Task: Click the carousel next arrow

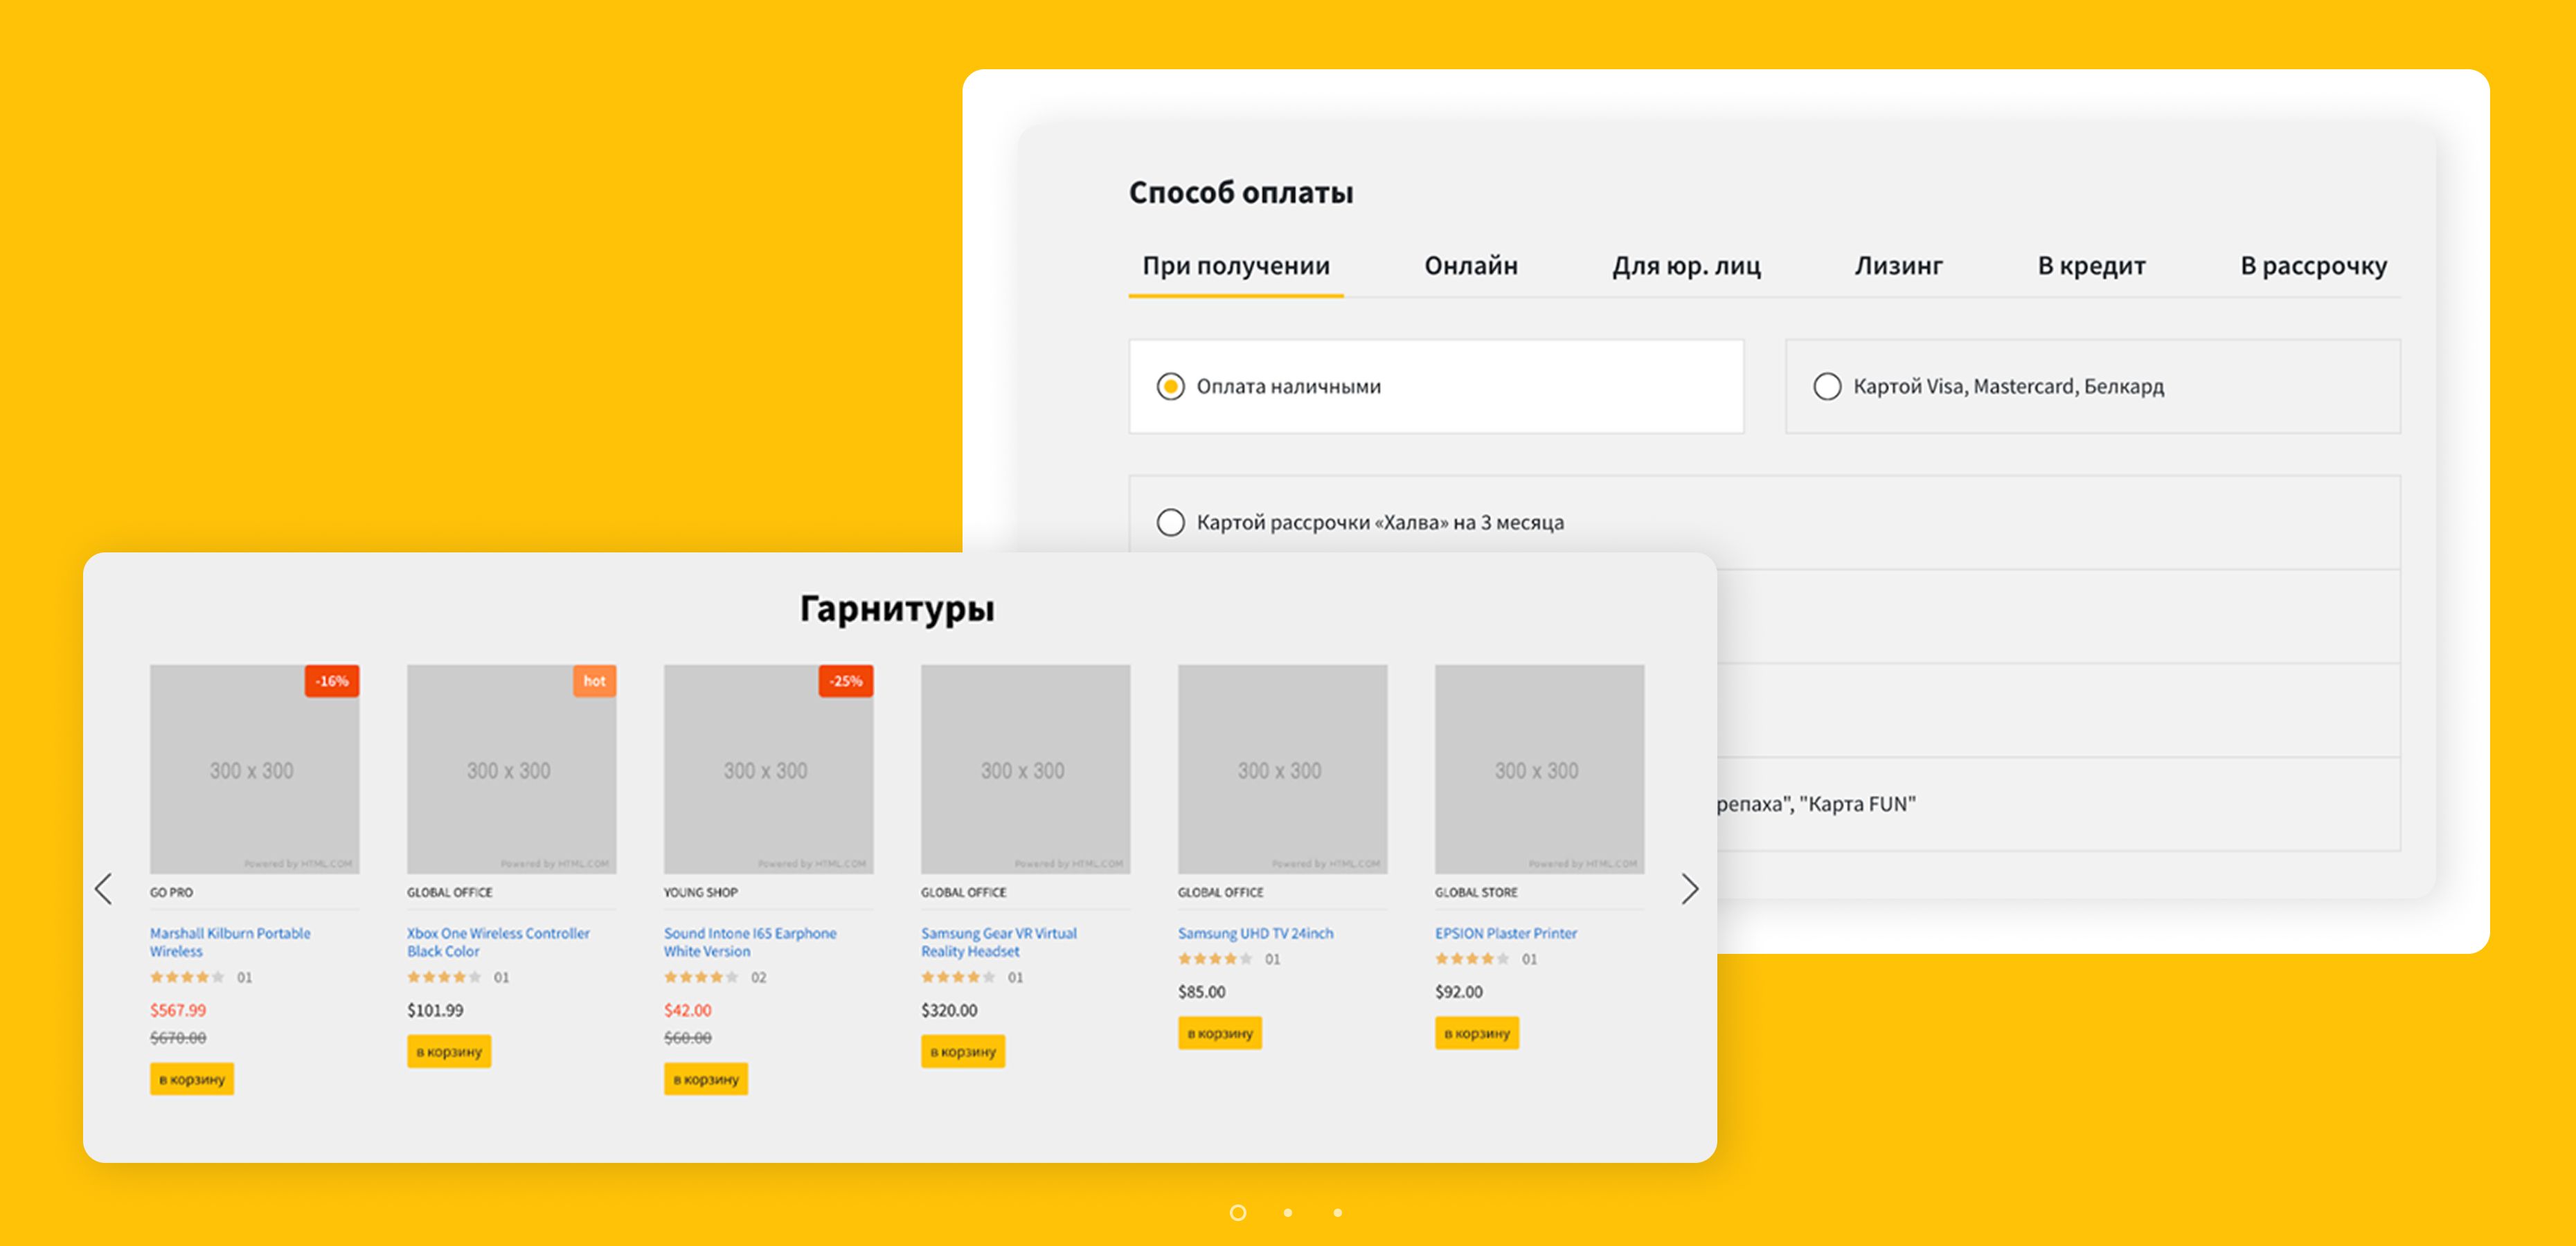Action: tap(1689, 888)
